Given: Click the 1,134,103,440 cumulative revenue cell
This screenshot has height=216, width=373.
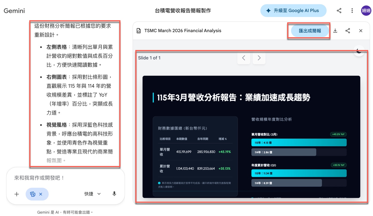Looking at the screenshot, I should [x=185, y=169].
